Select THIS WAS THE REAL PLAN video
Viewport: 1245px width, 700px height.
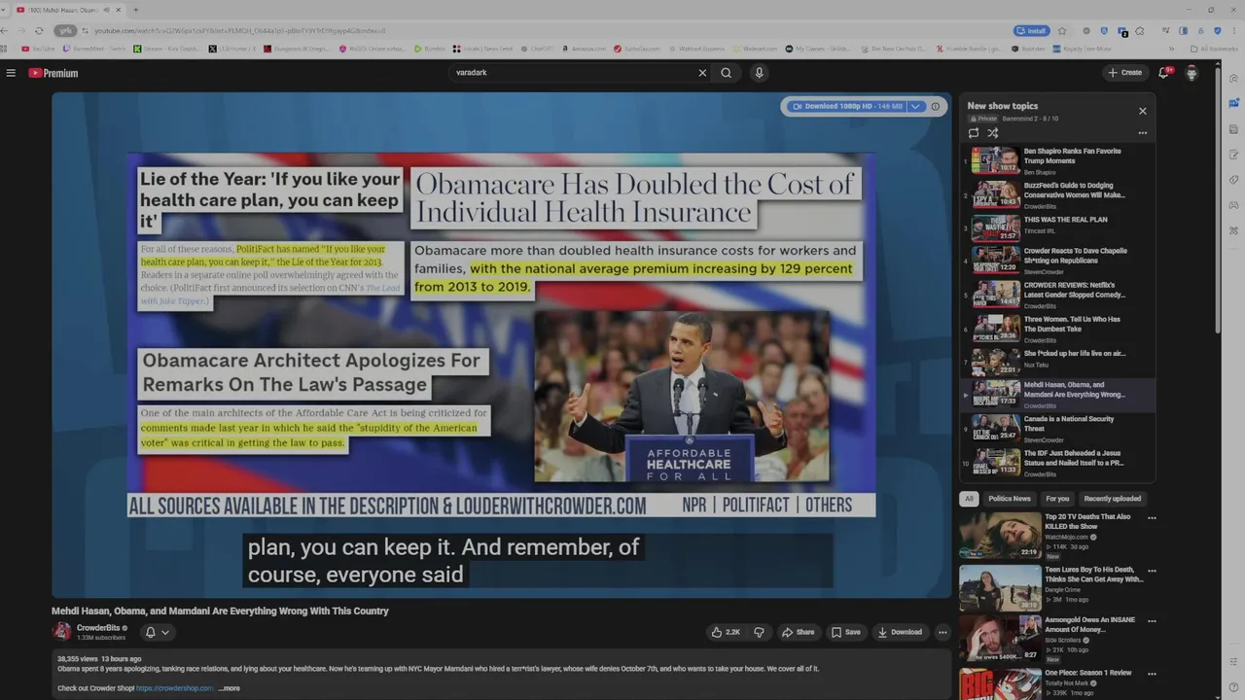coord(1058,228)
